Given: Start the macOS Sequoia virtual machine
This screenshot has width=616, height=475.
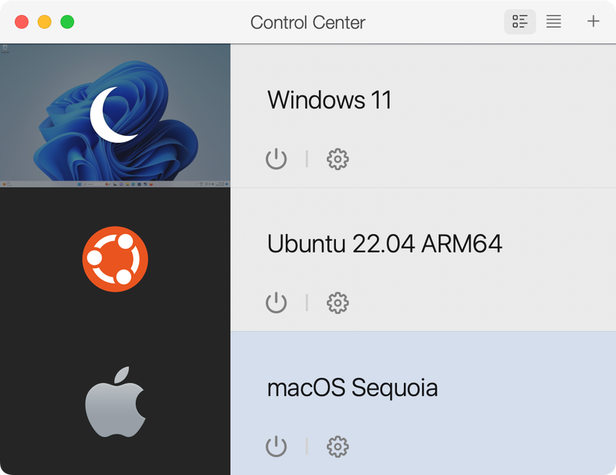Looking at the screenshot, I should click(x=276, y=446).
